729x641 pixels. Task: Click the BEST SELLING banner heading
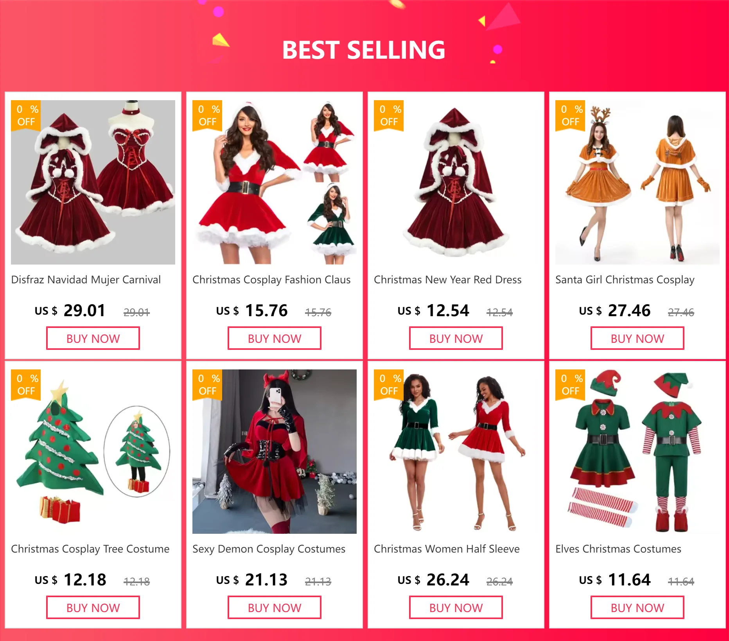point(364,50)
